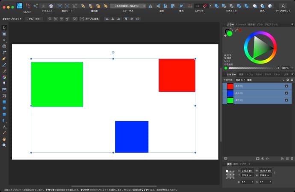This screenshot has width=295, height=192.
Task: Click the color opacity slider track
Action: (252, 68)
